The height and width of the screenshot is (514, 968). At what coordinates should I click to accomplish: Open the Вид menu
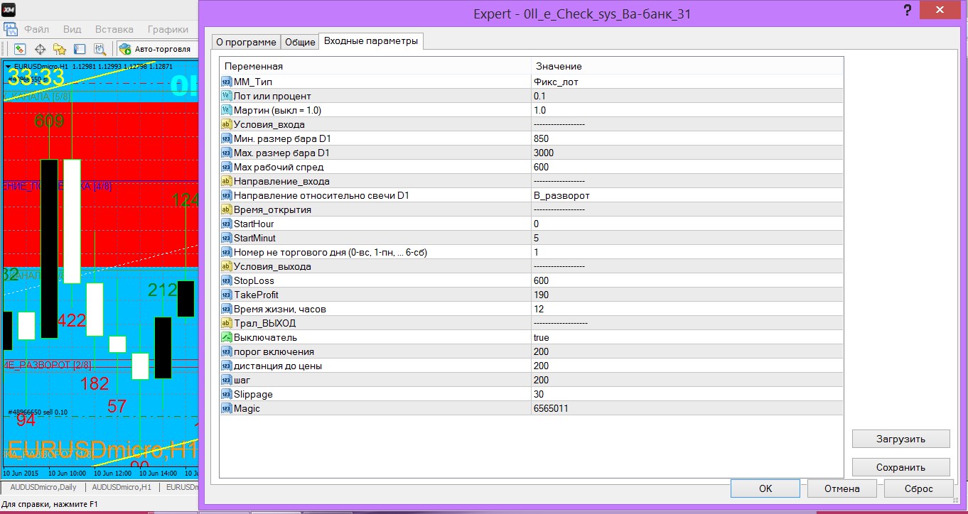pyautogui.click(x=72, y=29)
